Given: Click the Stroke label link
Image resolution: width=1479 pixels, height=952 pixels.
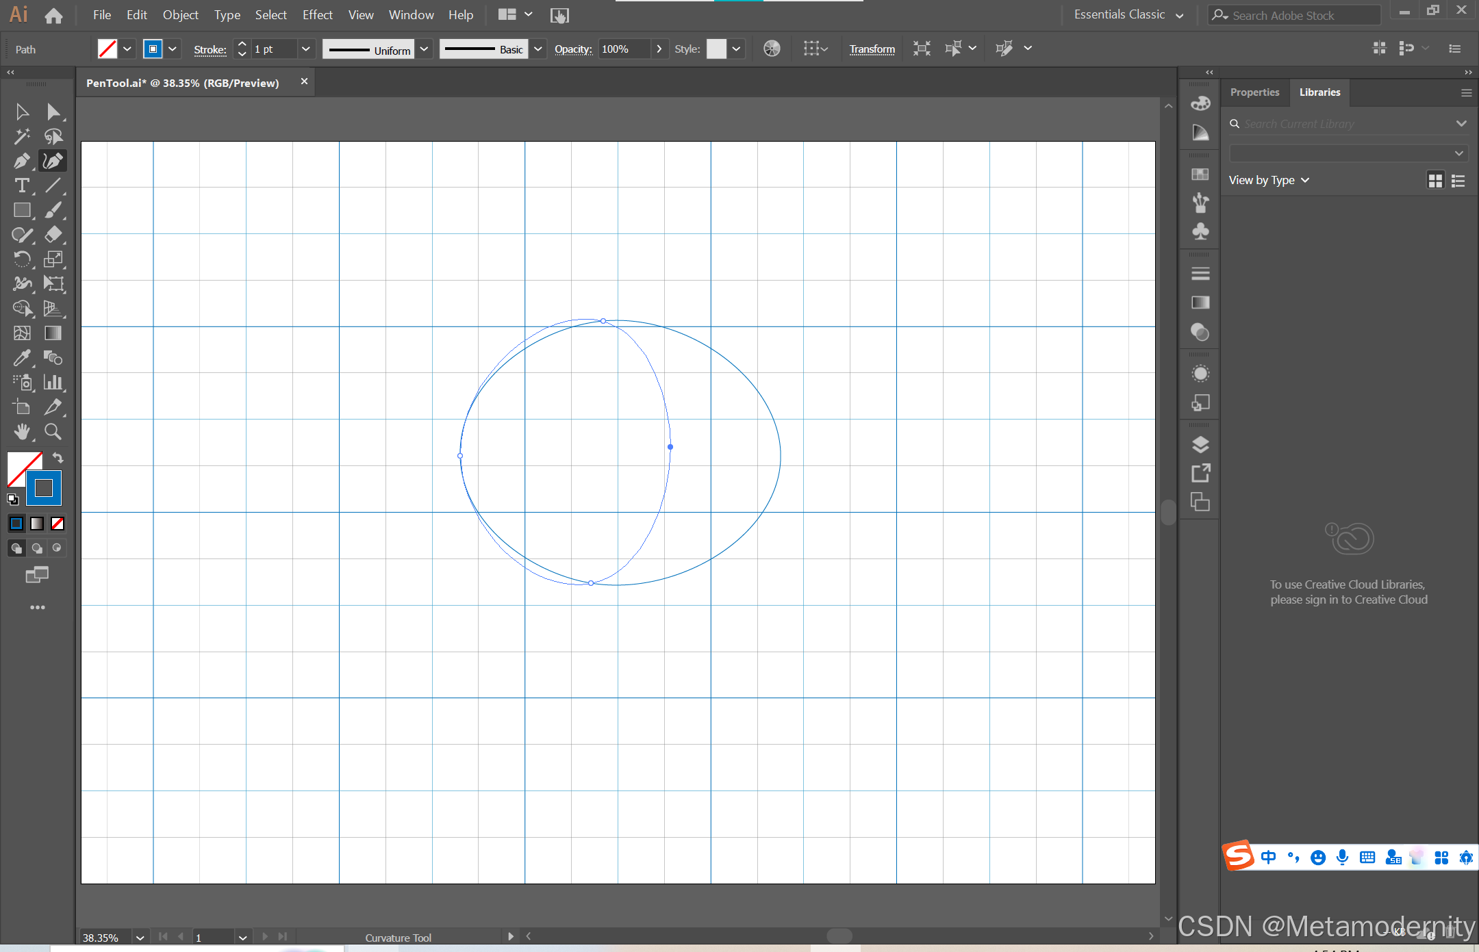Looking at the screenshot, I should [210, 49].
